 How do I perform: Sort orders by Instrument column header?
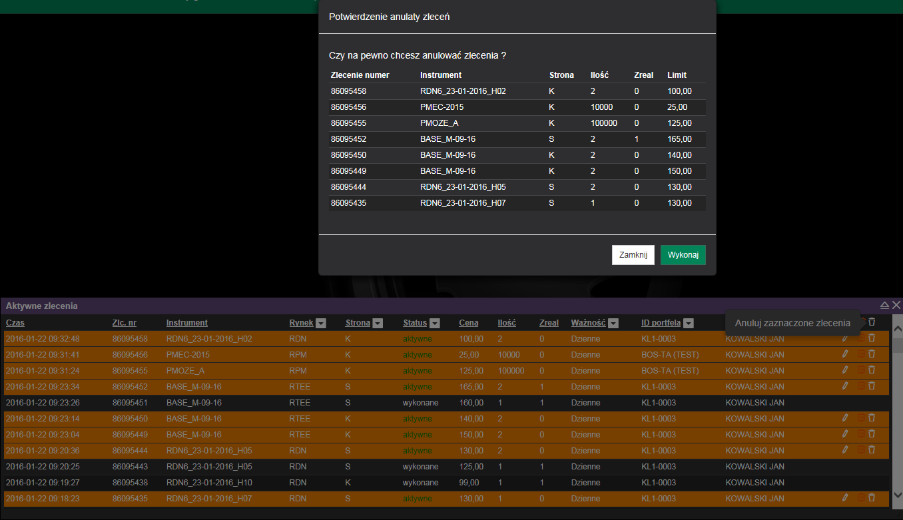click(187, 323)
